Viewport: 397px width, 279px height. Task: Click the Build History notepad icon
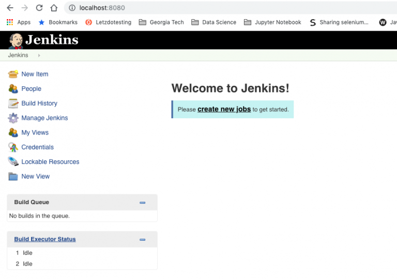click(x=13, y=103)
